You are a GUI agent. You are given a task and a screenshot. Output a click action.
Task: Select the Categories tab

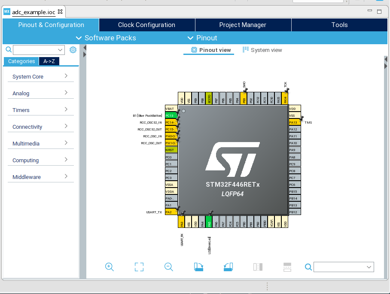click(x=21, y=61)
